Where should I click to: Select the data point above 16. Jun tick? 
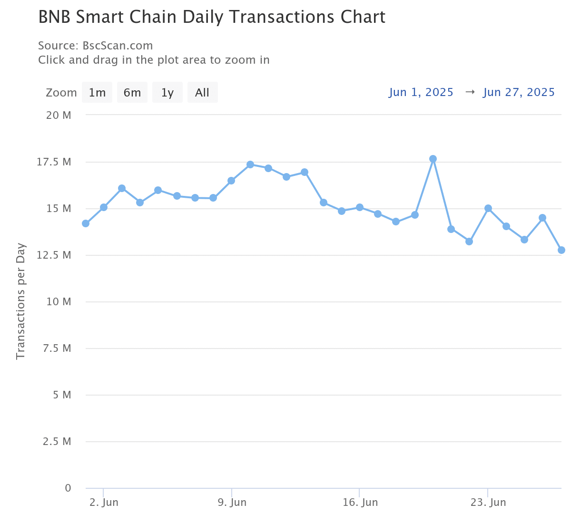click(x=360, y=207)
